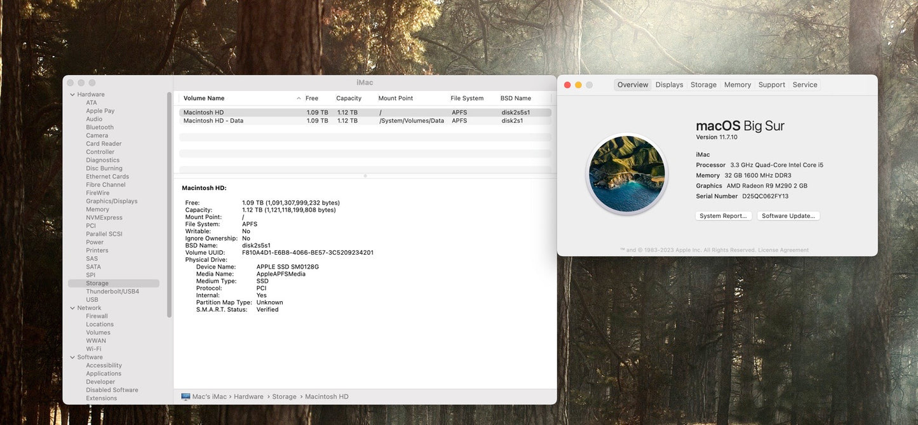
Task: Select the Memory tab
Action: point(737,84)
